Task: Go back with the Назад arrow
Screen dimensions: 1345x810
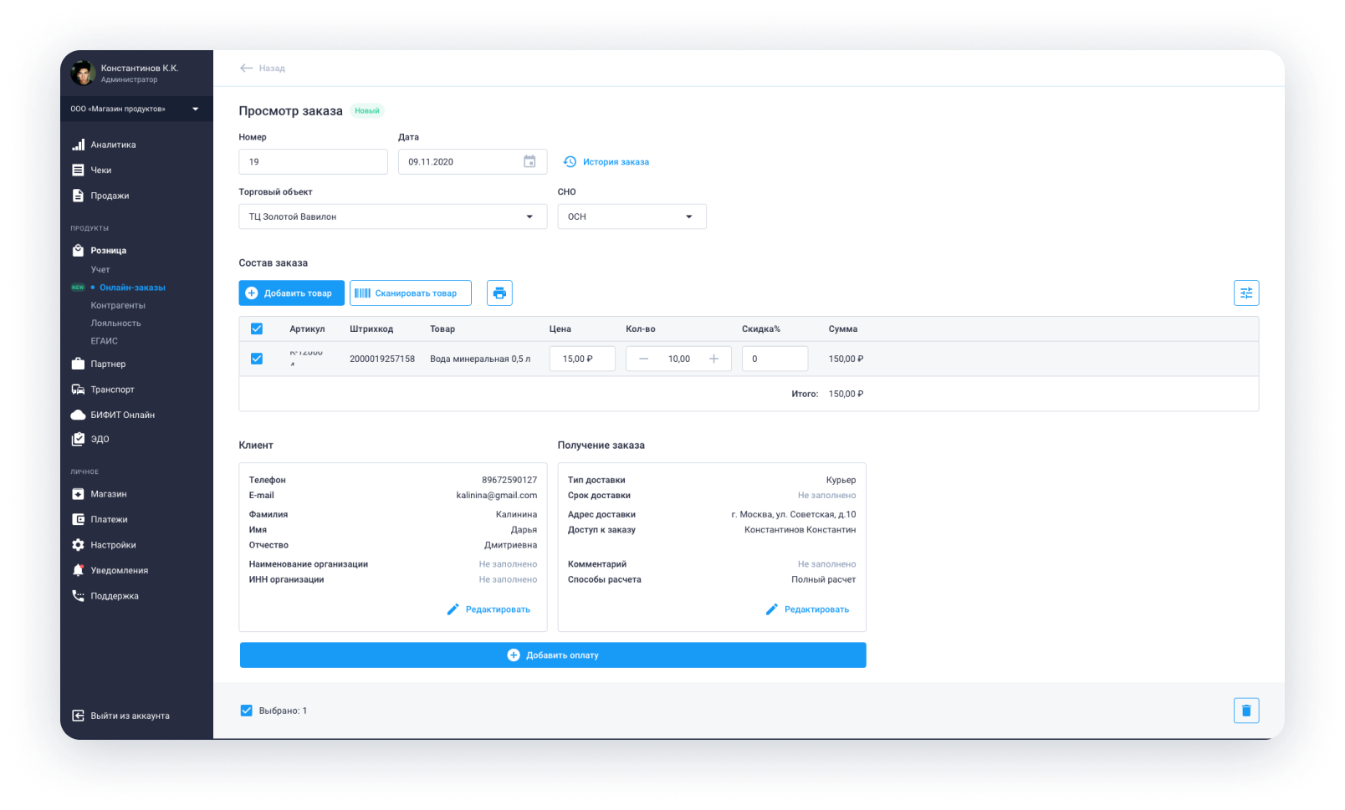Action: [x=246, y=68]
